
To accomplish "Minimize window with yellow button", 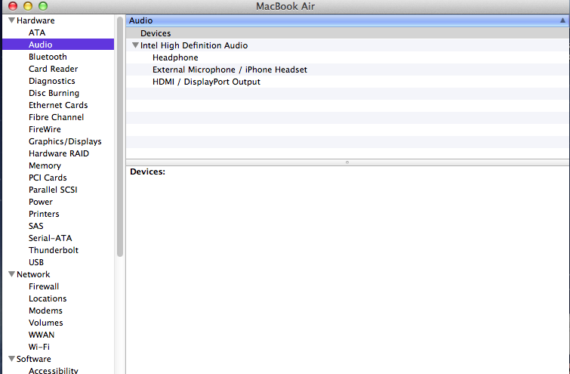I will pos(28,6).
